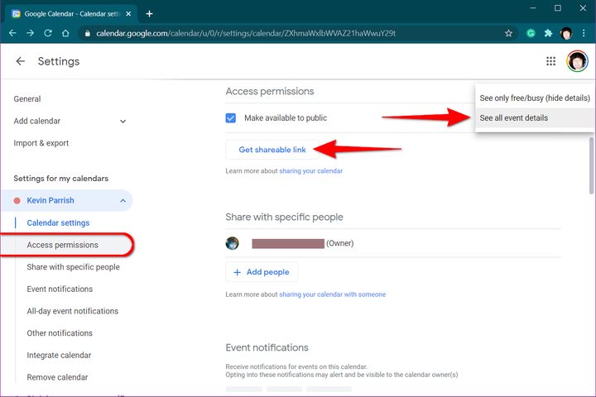The image size is (596, 397).
Task: Bookmark this page with the star
Action: [508, 33]
